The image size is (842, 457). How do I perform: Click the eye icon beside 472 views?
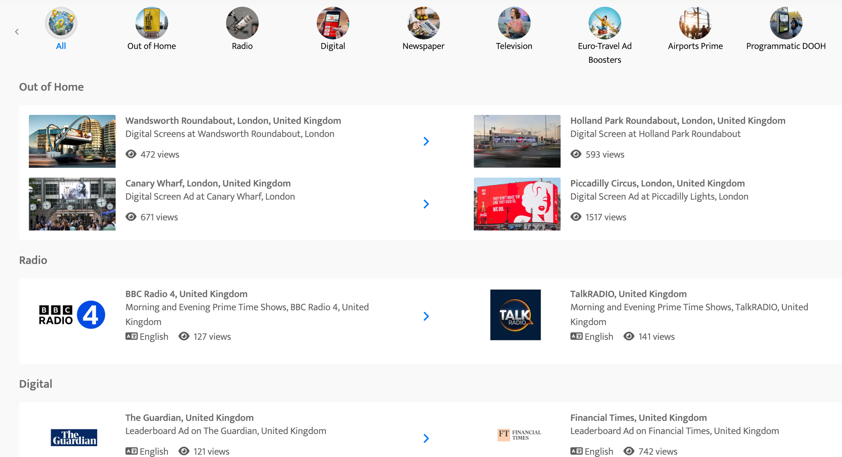coord(131,154)
